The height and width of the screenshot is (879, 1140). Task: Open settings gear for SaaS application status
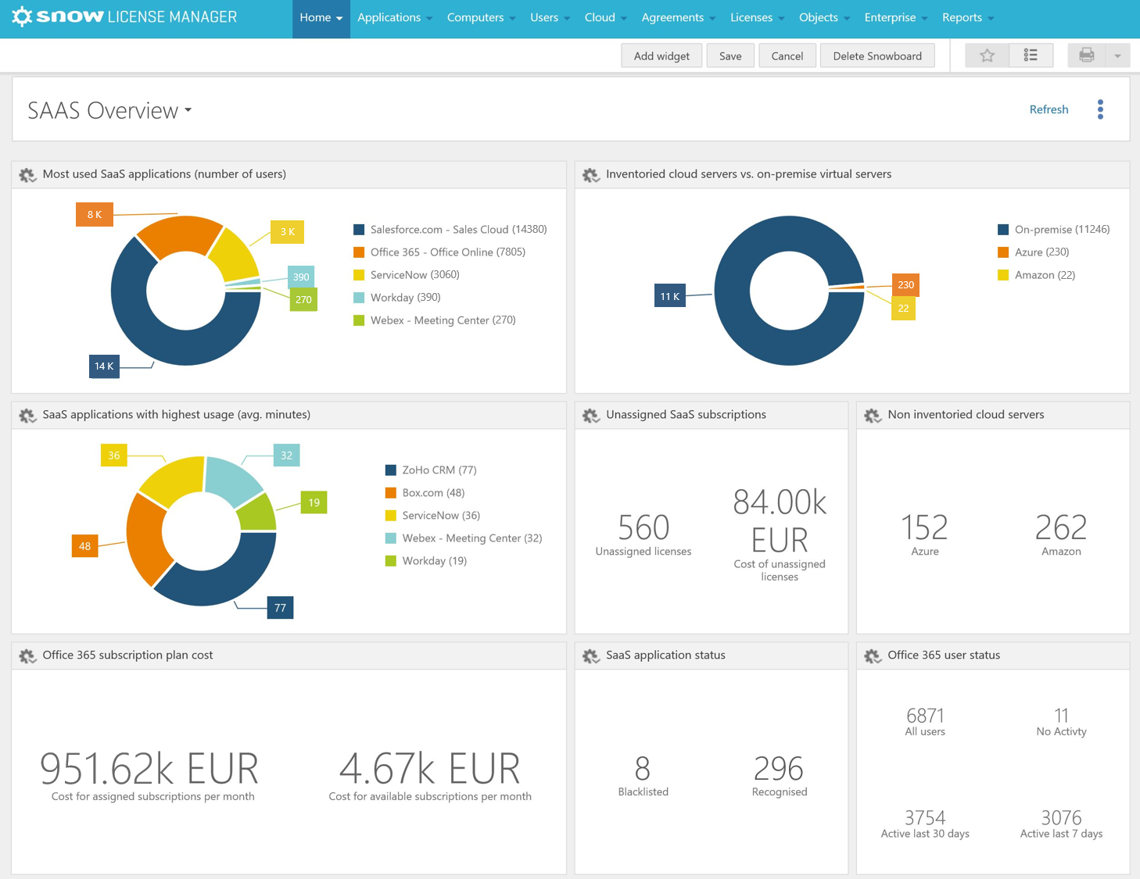(x=591, y=656)
